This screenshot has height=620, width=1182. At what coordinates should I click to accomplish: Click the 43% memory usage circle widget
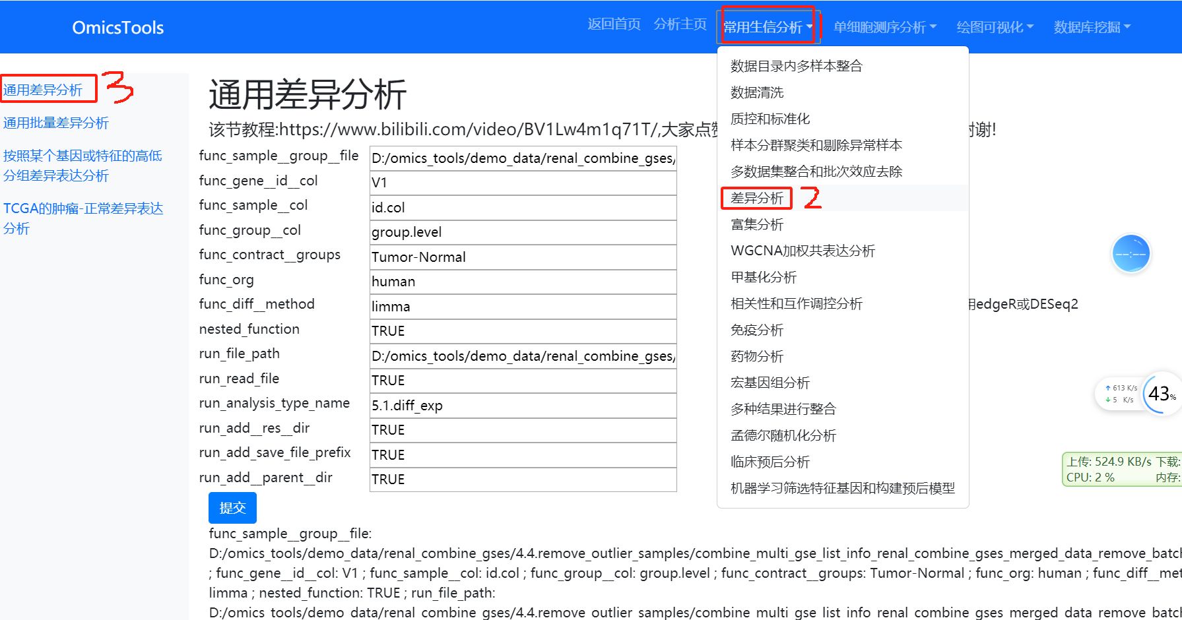click(1162, 394)
